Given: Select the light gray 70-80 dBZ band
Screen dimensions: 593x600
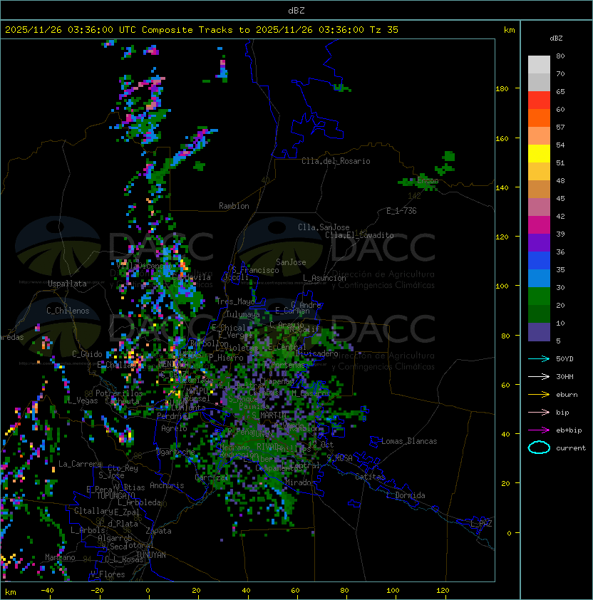Looking at the screenshot, I should coord(539,65).
